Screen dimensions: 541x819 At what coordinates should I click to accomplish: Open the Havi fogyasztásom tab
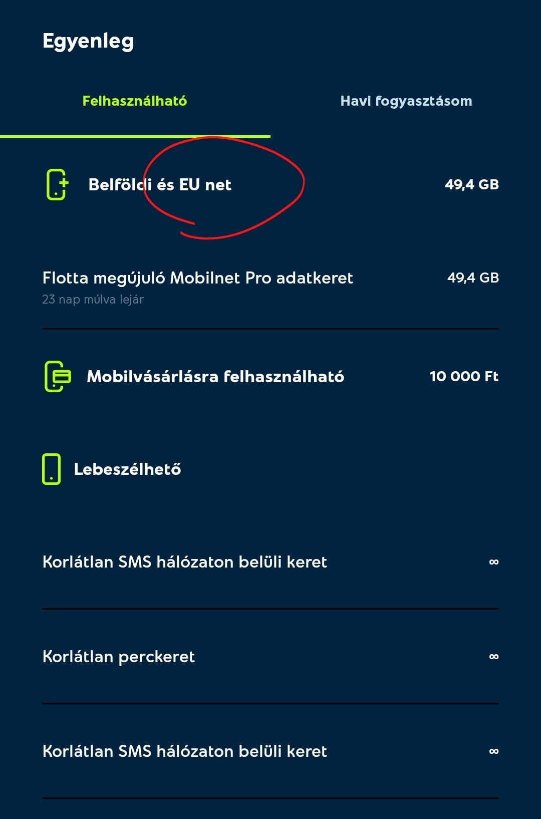[406, 101]
